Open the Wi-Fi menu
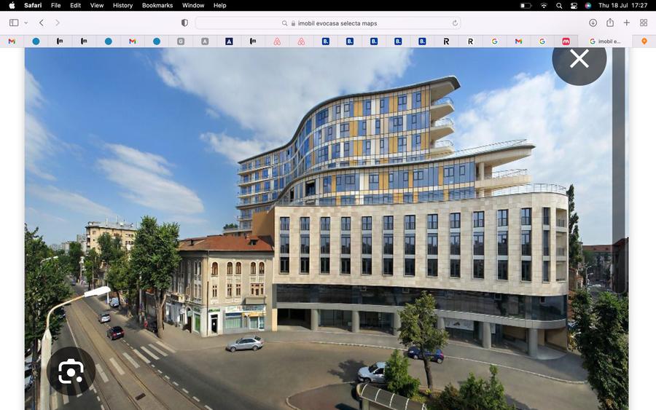This screenshot has height=410, width=656. (x=544, y=5)
